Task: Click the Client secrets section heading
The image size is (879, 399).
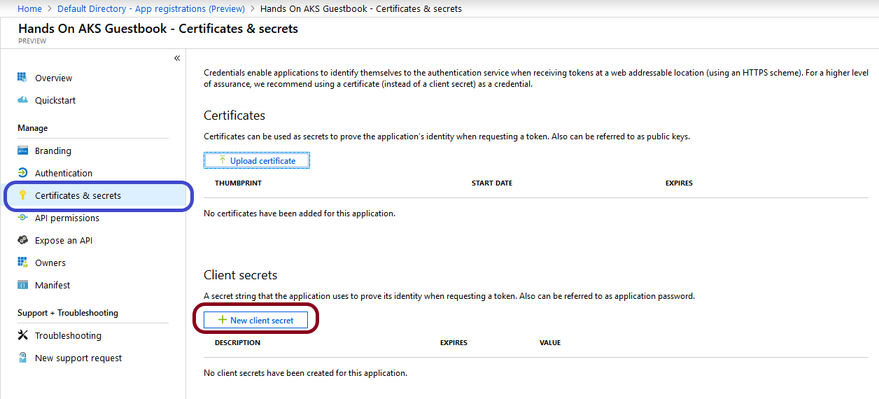Action: click(240, 275)
